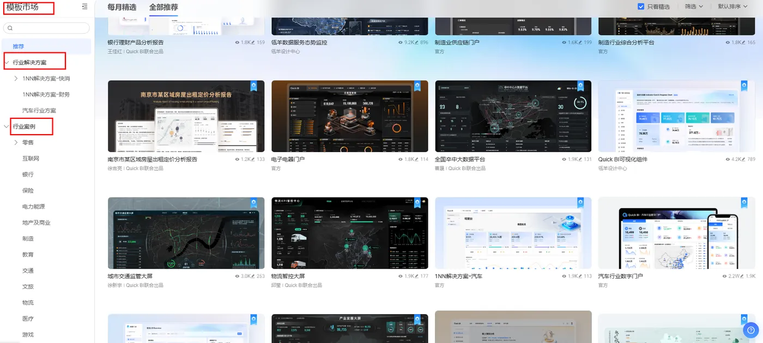Click the eye views icon for 瓴羊数据服务态势监控
The height and width of the screenshot is (343, 763).
pos(401,43)
